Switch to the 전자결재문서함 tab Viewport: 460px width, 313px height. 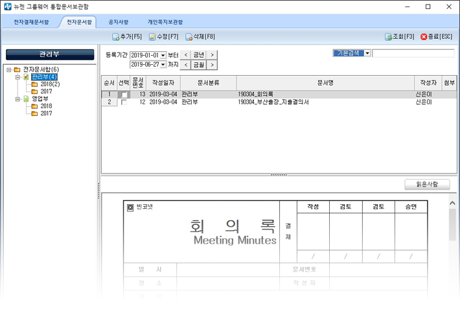31,22
